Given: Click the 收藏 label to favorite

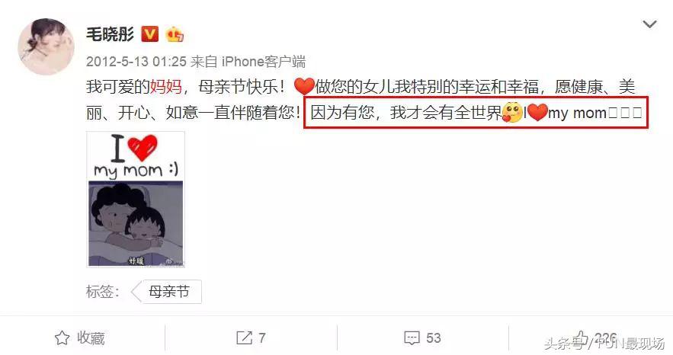Looking at the screenshot, I should [91, 337].
